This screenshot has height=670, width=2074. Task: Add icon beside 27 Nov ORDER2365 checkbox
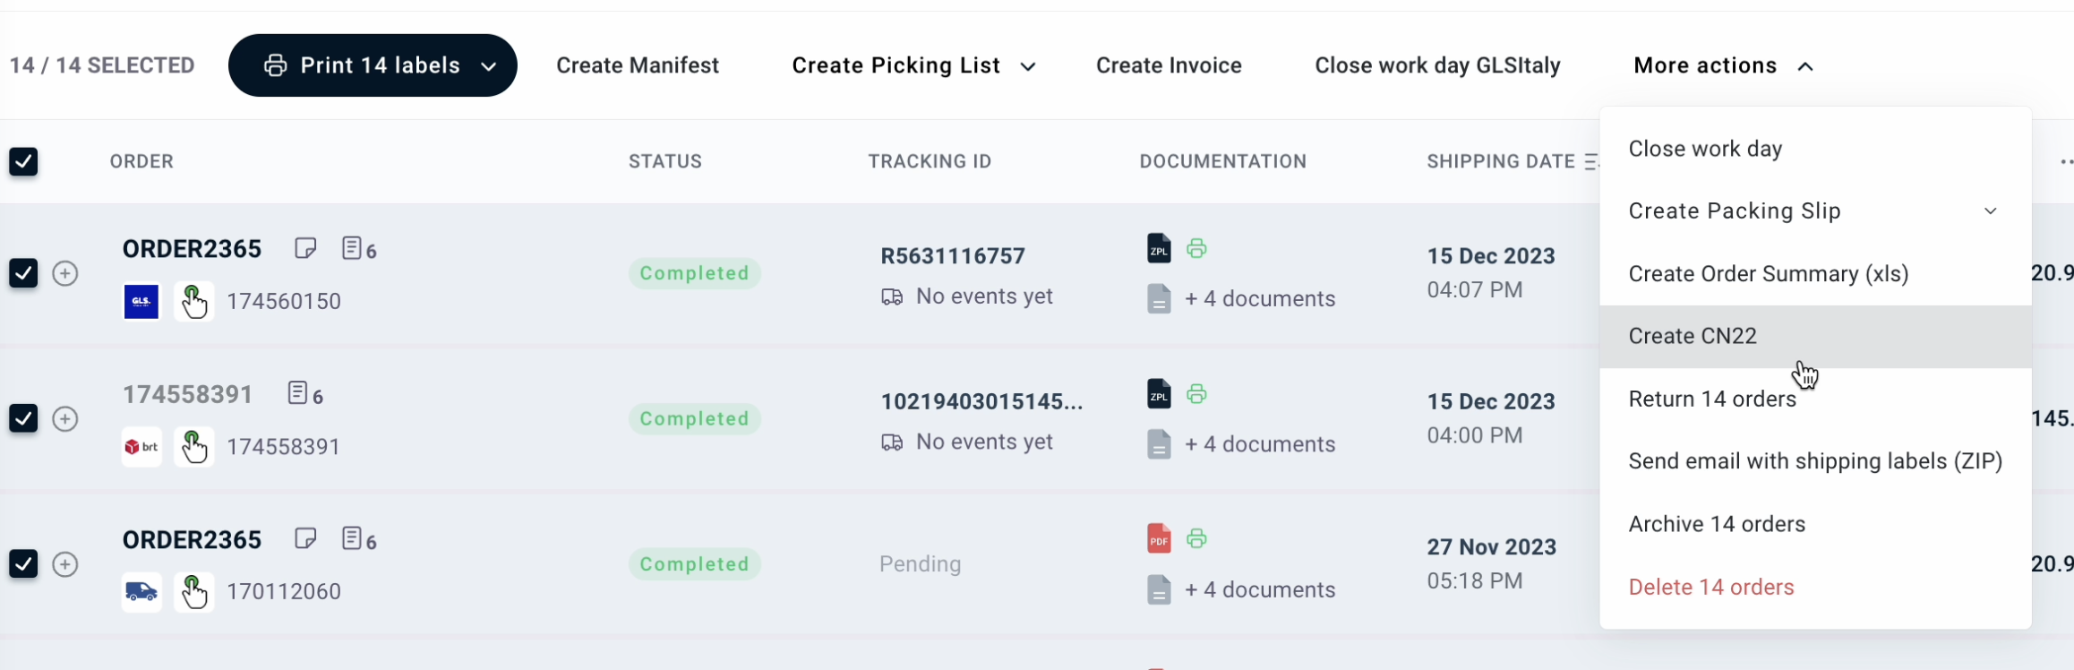[65, 564]
